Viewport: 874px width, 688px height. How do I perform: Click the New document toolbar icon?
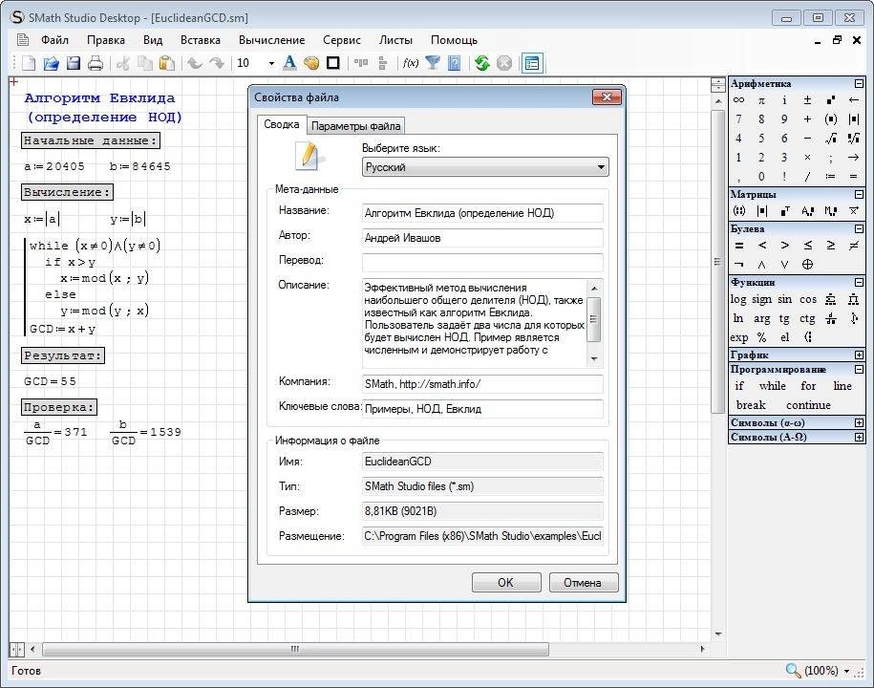[29, 63]
